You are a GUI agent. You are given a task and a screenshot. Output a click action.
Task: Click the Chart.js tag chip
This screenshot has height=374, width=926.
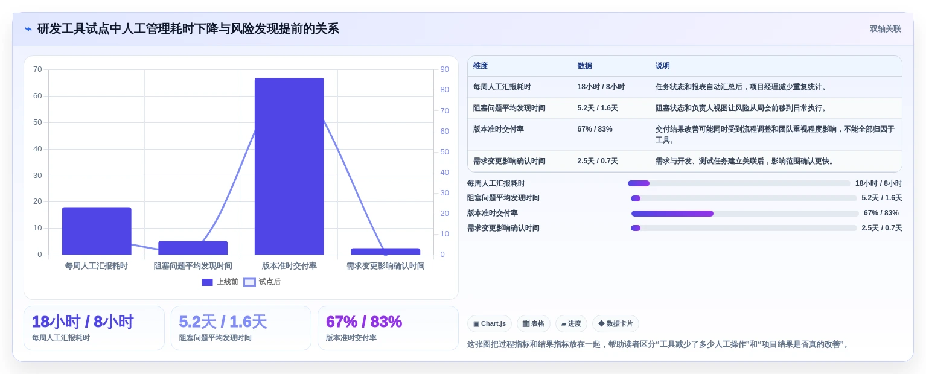490,324
